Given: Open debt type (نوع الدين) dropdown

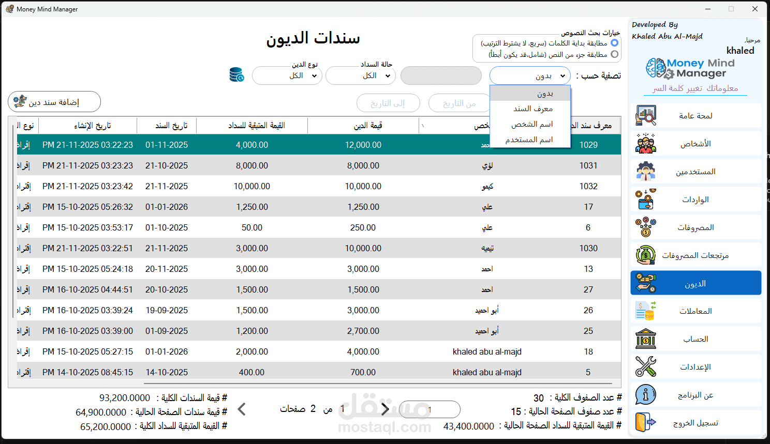Looking at the screenshot, I should coord(287,75).
